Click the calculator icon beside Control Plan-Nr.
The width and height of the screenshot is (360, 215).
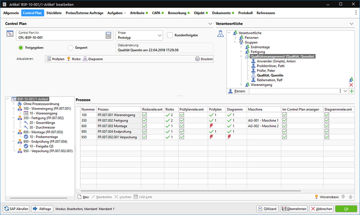[x=108, y=35]
